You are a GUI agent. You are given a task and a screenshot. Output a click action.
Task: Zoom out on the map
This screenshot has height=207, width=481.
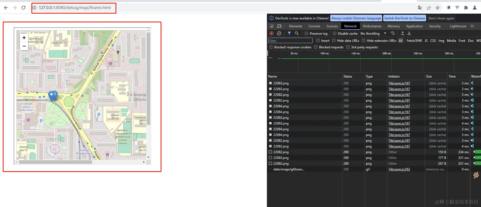pos(24,46)
